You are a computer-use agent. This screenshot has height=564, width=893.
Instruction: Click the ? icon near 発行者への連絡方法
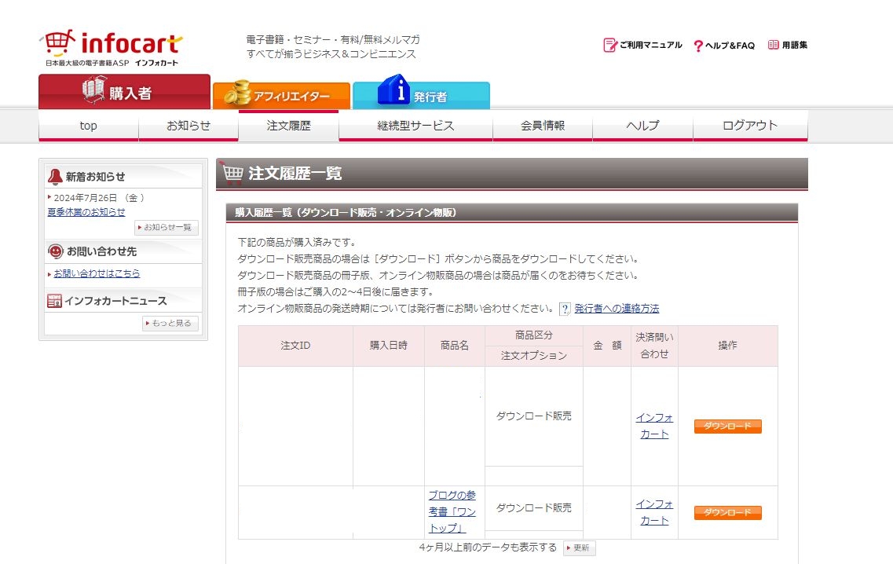(564, 308)
